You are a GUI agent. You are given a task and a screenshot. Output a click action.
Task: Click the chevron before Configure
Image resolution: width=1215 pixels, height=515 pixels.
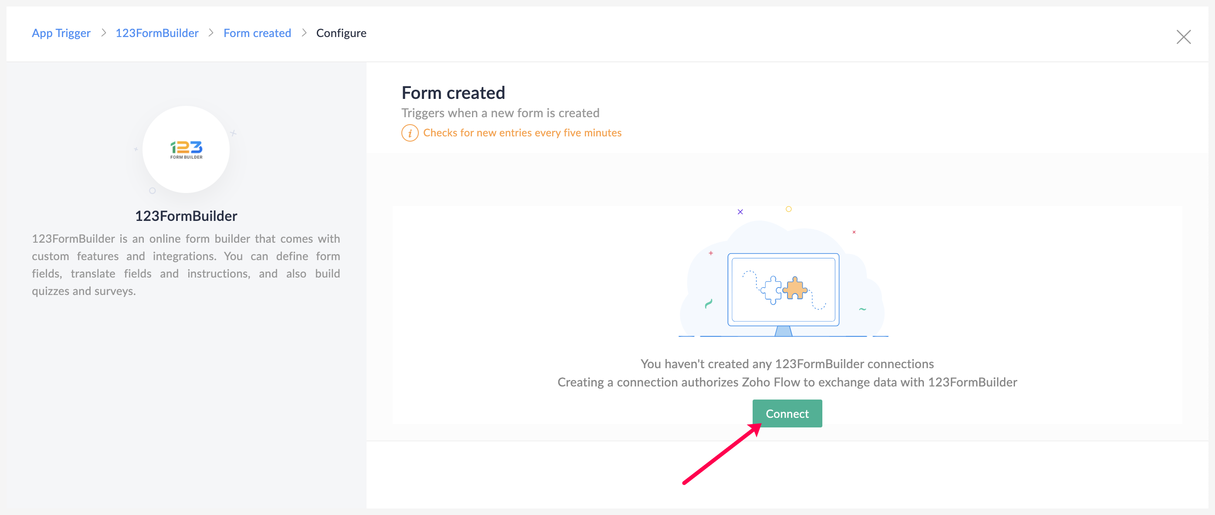coord(304,33)
